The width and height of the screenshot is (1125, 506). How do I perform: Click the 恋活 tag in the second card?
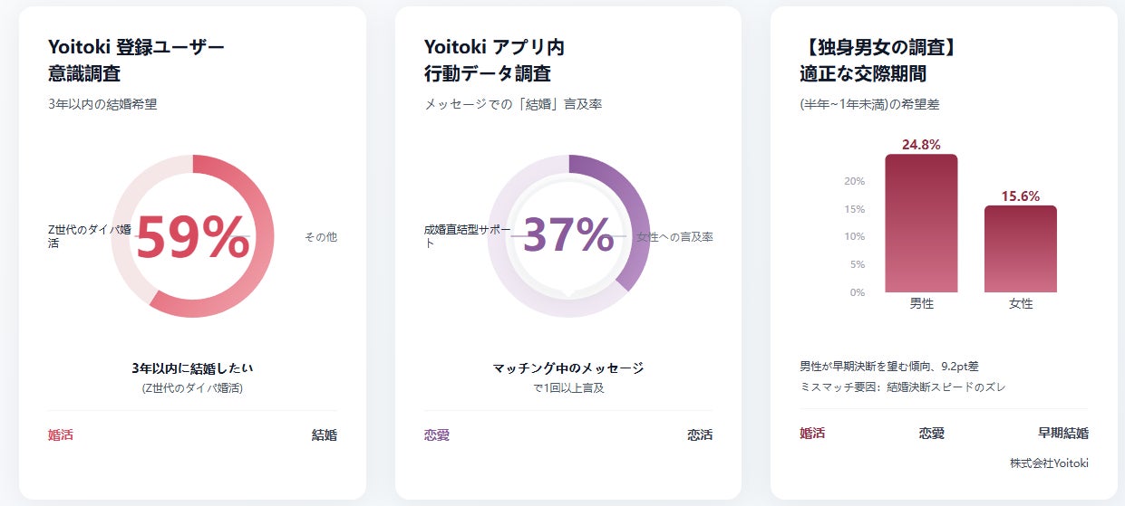(x=699, y=435)
